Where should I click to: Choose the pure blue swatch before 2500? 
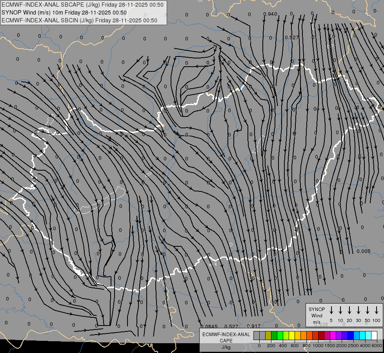(x=351, y=335)
